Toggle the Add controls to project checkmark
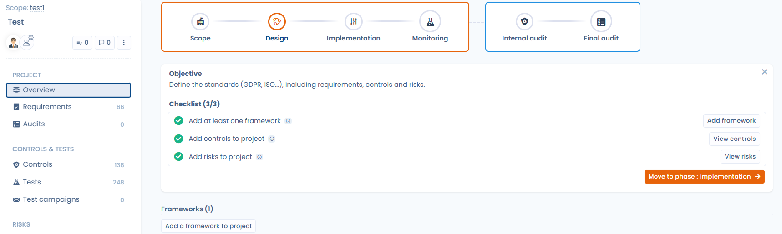The width and height of the screenshot is (782, 234). 179,139
